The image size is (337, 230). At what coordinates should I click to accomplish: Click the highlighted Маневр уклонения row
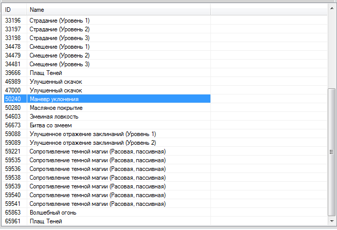[x=54, y=99]
